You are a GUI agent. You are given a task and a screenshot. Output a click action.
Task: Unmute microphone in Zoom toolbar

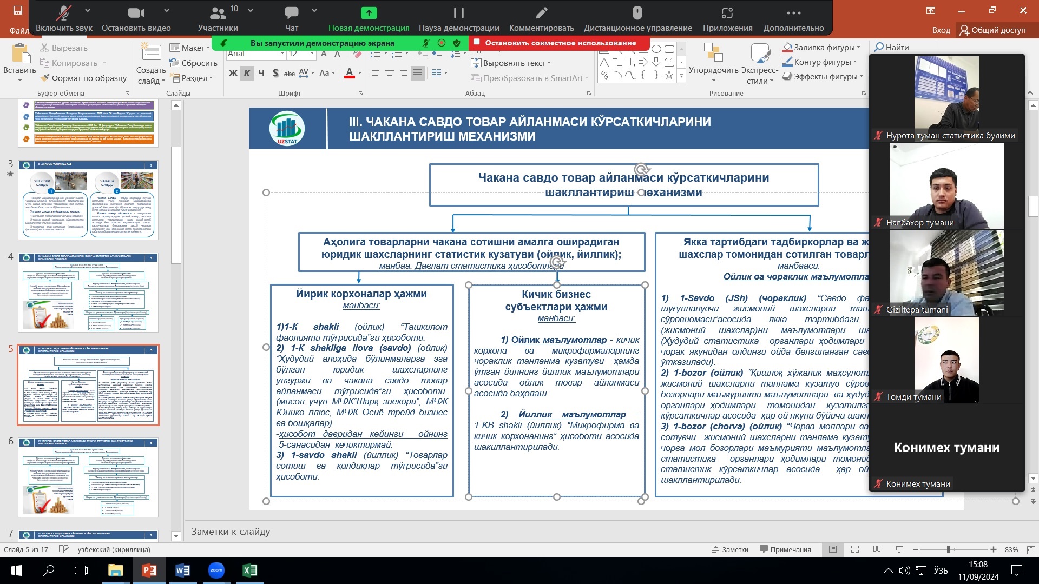(64, 18)
